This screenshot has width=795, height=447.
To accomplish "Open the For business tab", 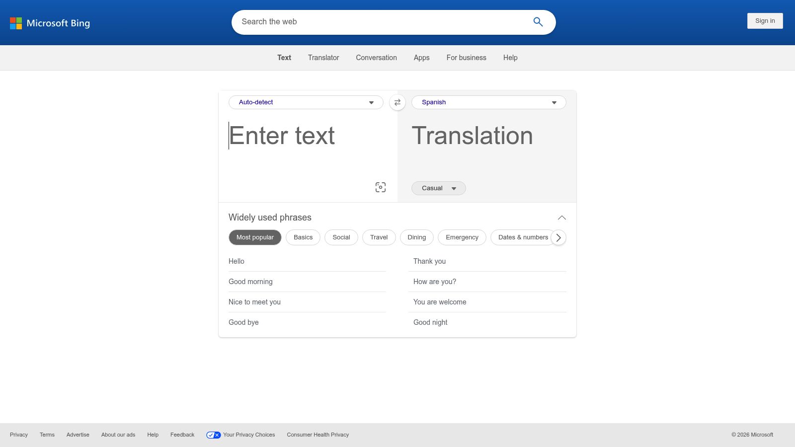I will click(466, 58).
